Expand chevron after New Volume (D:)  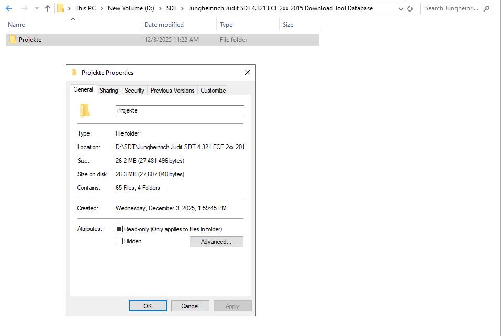(160, 8)
